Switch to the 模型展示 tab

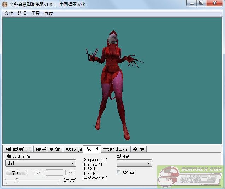point(18,149)
